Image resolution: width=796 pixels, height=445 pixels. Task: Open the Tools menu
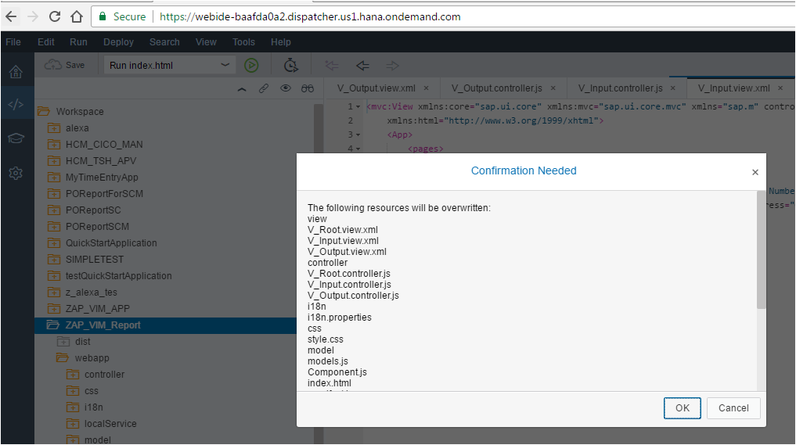[243, 42]
